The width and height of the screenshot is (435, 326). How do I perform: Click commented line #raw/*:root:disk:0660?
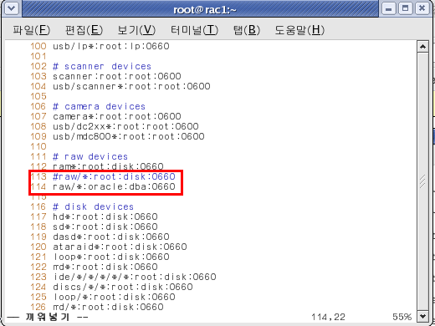pyautogui.click(x=114, y=176)
